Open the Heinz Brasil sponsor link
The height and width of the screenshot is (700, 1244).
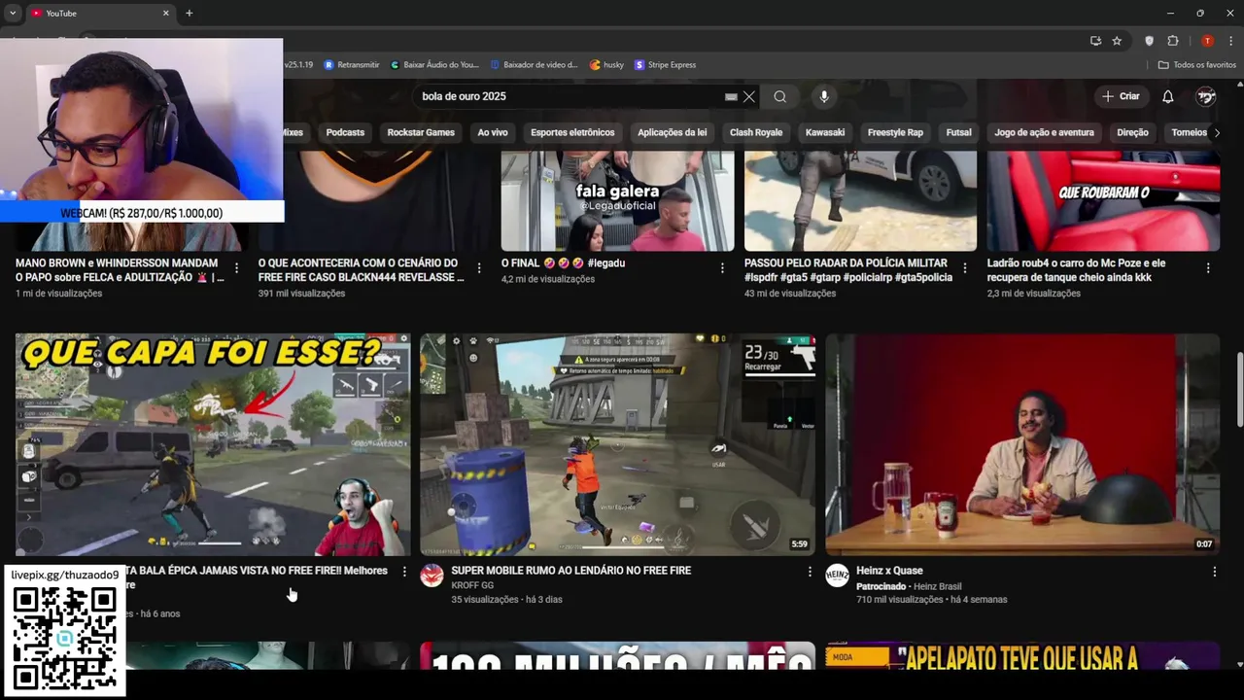(x=937, y=586)
